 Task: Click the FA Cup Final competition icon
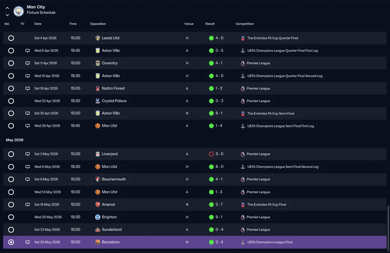pyautogui.click(x=243, y=205)
